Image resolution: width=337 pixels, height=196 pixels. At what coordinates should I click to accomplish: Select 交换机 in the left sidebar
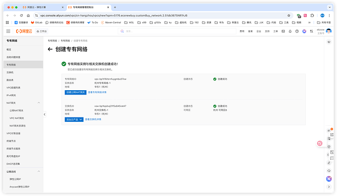coord(10,72)
